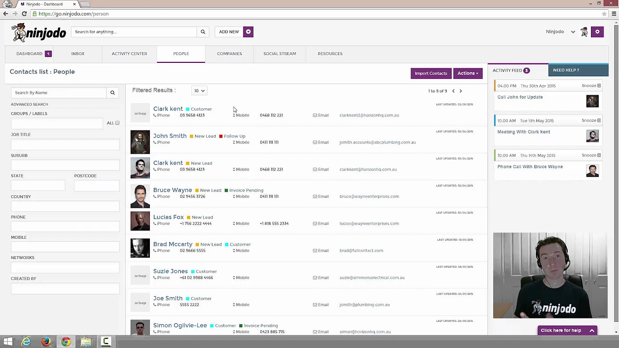Click Bruce Wayne's profile photo
The width and height of the screenshot is (619, 348).
tap(140, 196)
